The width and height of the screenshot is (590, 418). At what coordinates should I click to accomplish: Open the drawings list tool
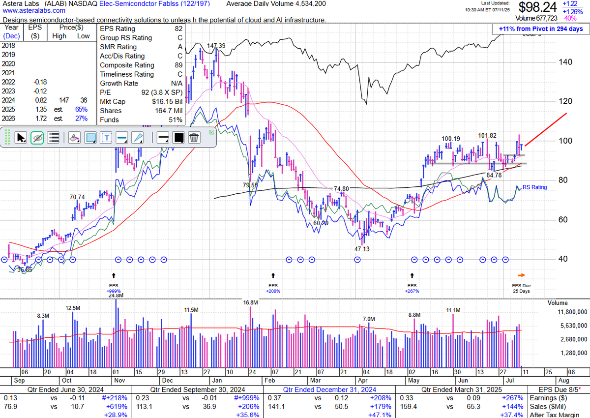point(54,138)
